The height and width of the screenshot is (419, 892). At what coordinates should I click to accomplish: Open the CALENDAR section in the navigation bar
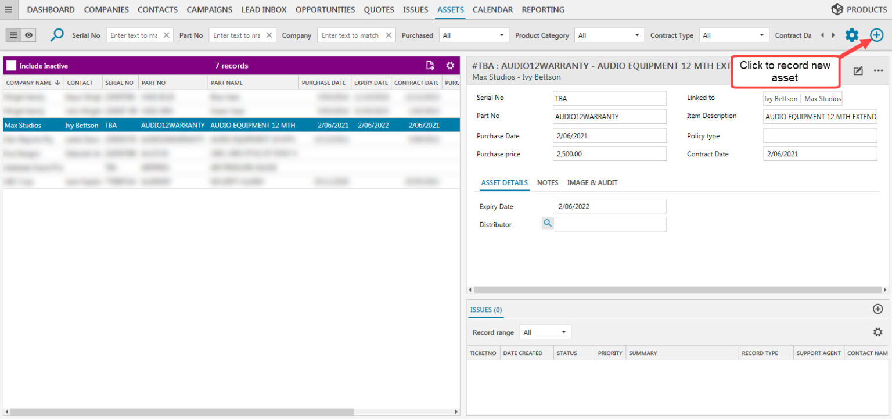(492, 9)
